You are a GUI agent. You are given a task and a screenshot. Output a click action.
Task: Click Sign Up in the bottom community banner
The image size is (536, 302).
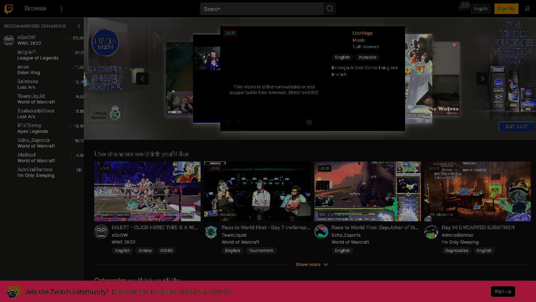click(503, 292)
